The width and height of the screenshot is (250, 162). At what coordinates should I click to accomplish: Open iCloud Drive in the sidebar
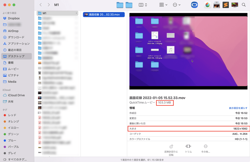pos(16,95)
